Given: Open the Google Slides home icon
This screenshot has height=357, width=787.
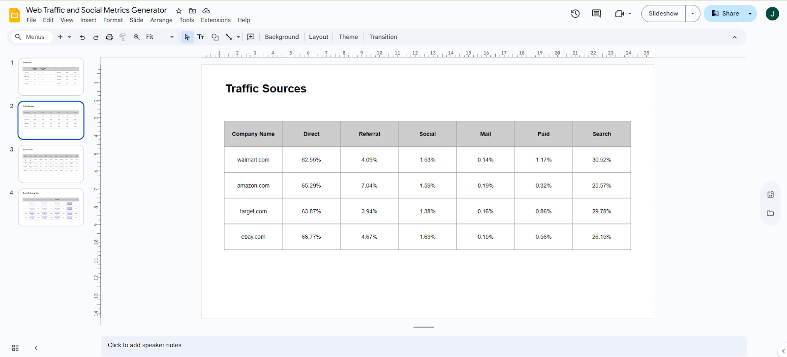Looking at the screenshot, I should [x=15, y=15].
